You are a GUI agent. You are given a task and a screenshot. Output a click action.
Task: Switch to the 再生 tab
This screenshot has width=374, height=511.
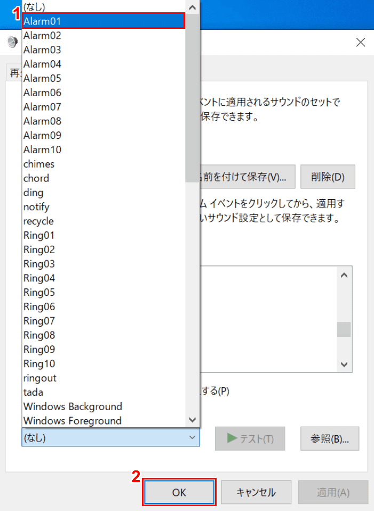coord(14,73)
